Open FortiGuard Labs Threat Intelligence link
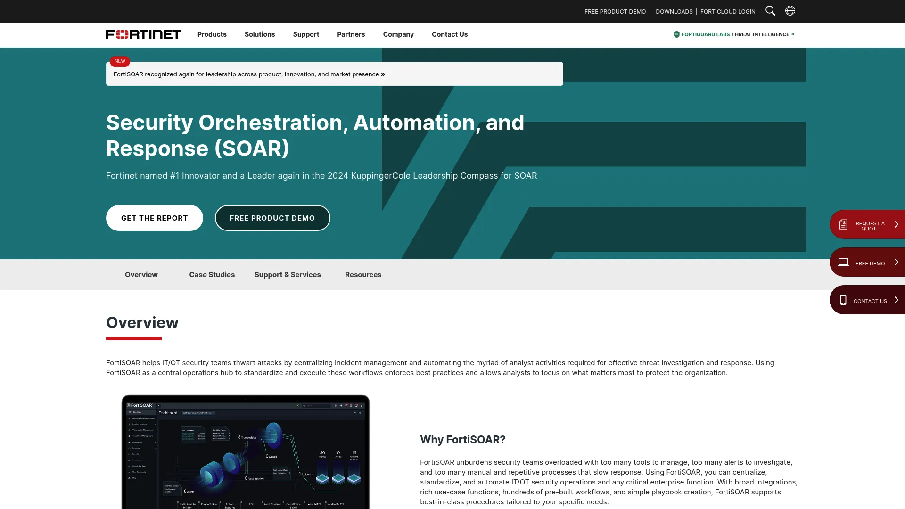This screenshot has width=905, height=509. [734, 34]
